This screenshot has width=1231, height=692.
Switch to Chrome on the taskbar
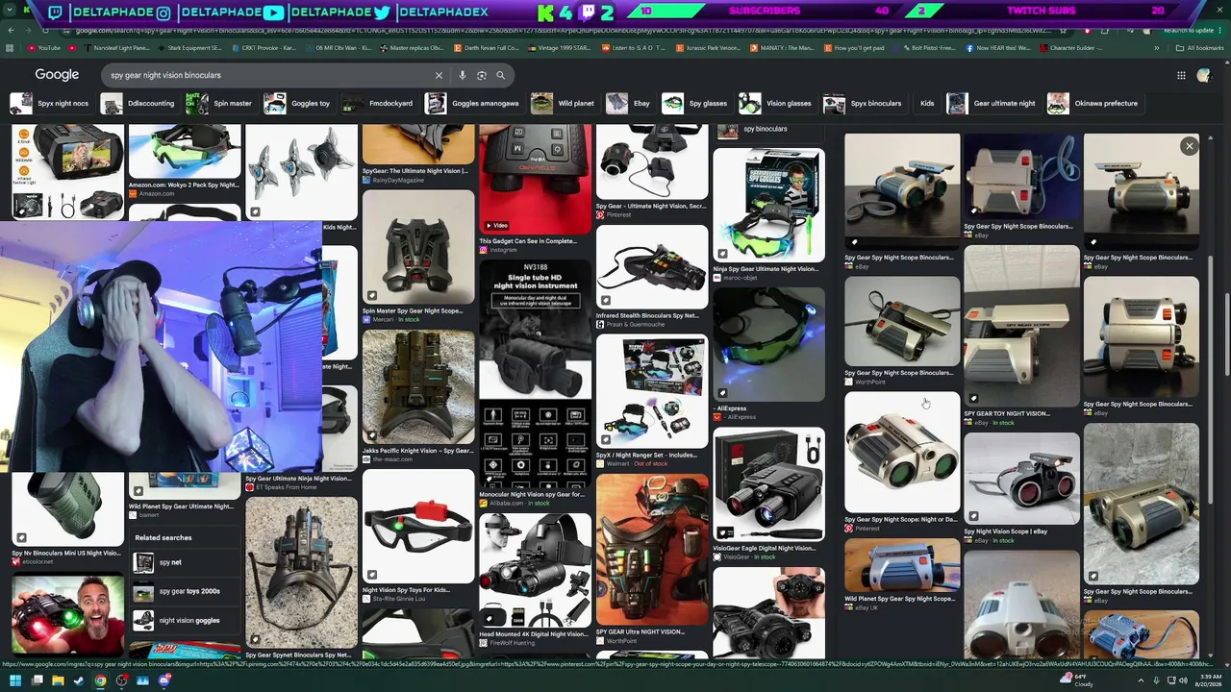tap(100, 681)
